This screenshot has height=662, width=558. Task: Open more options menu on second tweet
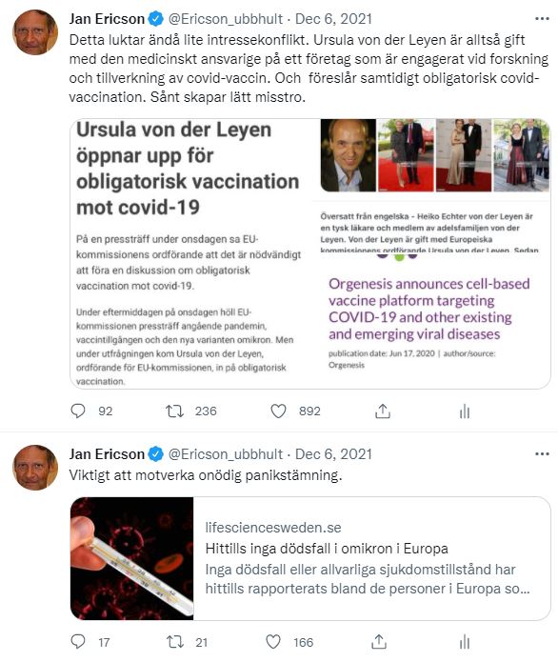point(542,453)
